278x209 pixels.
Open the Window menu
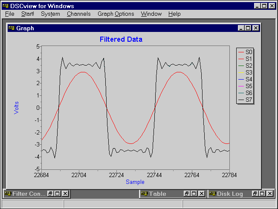(151, 14)
